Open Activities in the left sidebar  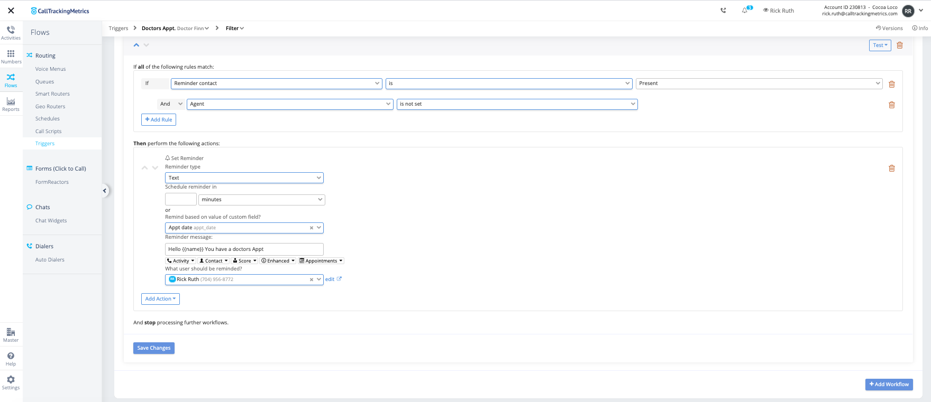coord(11,33)
